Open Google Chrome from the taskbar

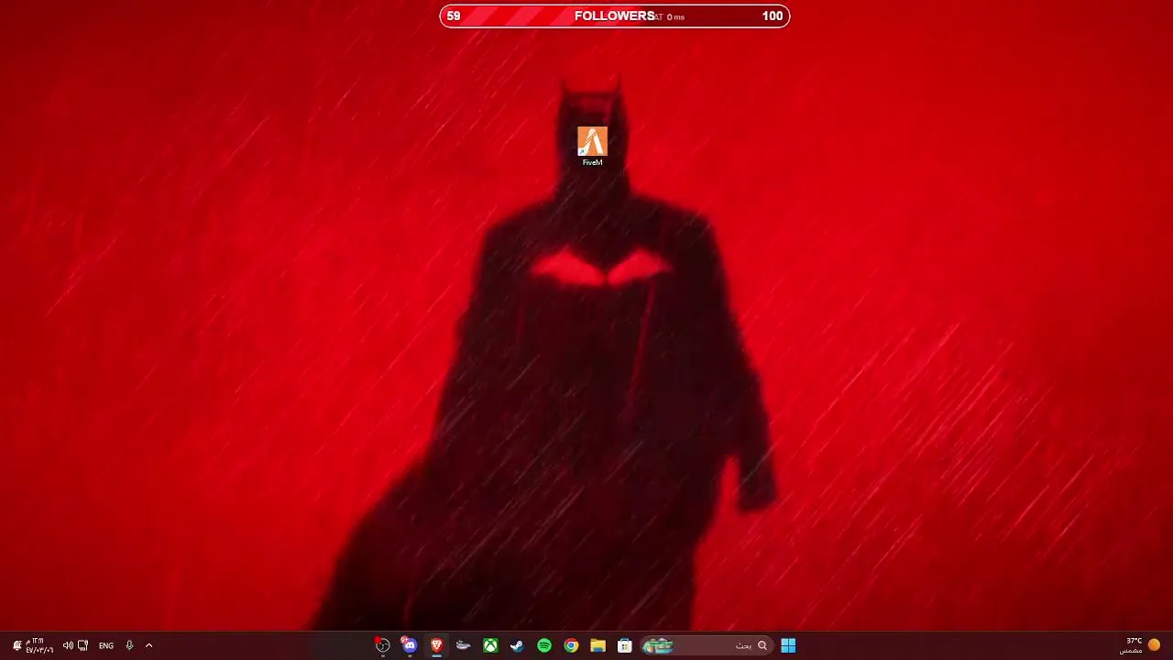coord(571,645)
